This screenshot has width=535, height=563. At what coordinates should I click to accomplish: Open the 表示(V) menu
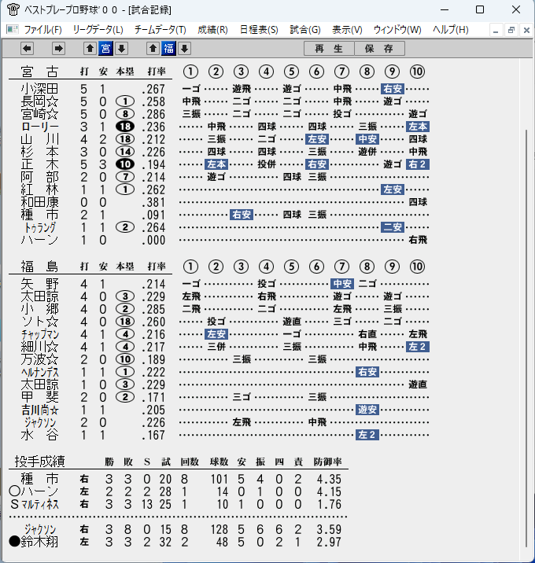point(347,29)
